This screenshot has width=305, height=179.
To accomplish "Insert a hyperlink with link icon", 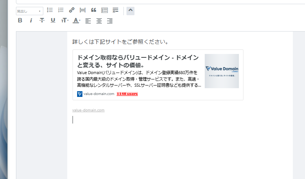I will tap(71, 10).
